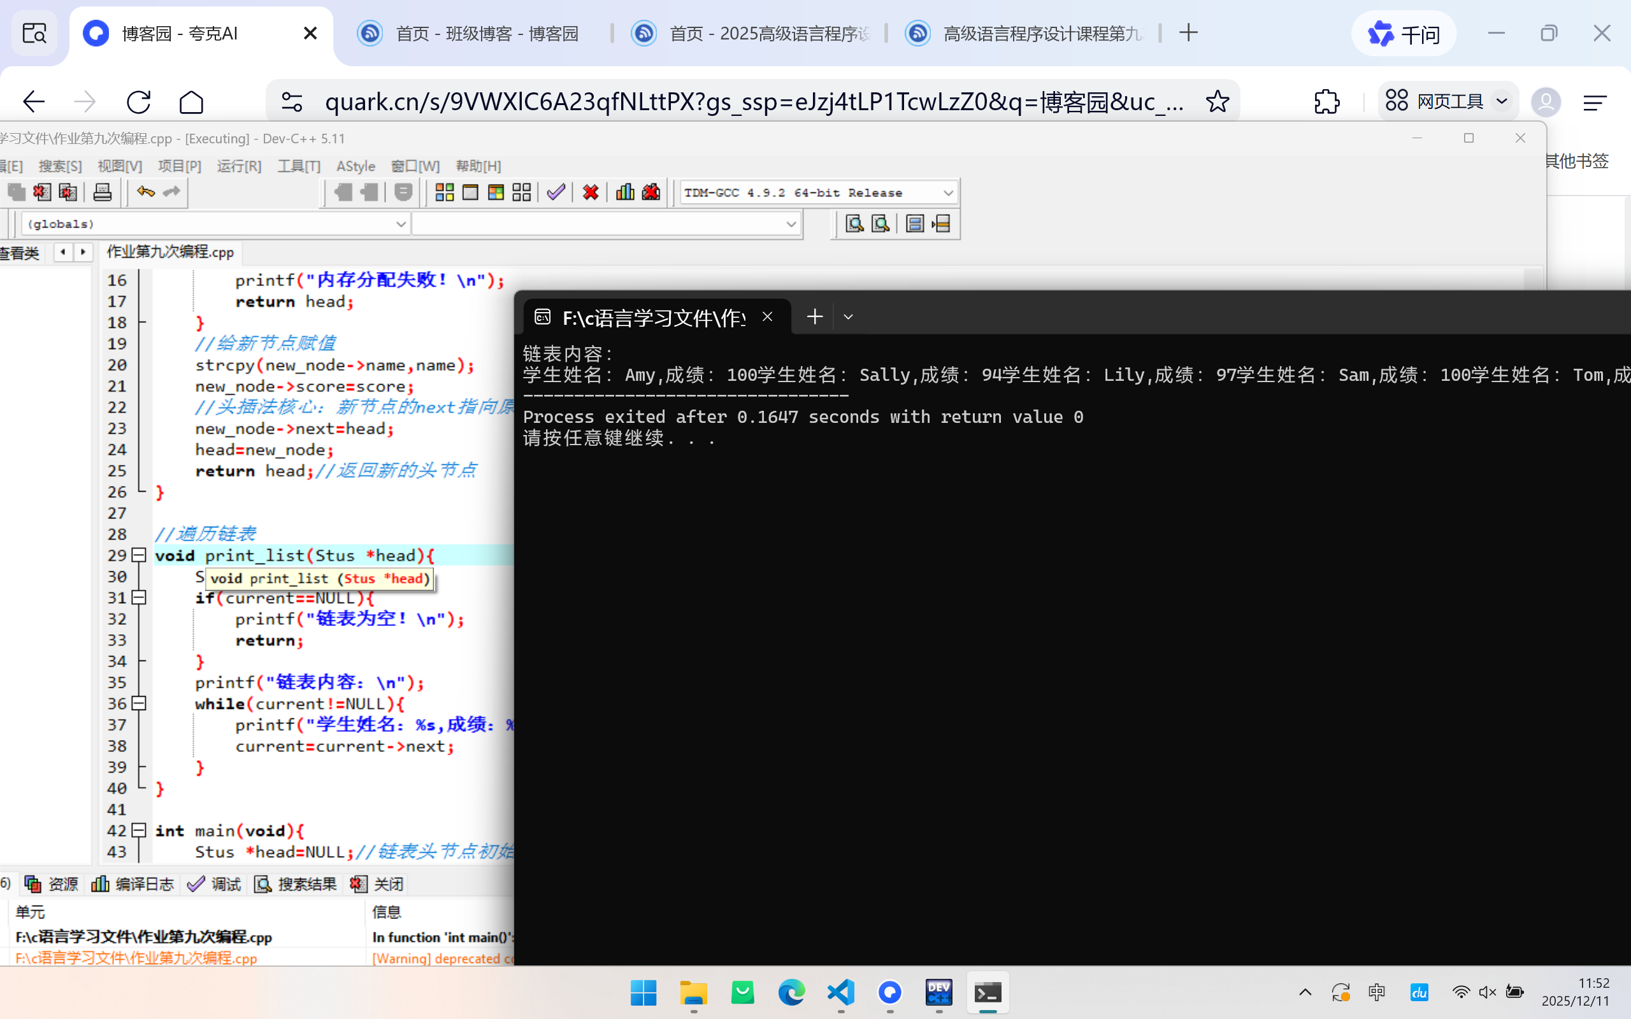Click the profile analysis bar chart icon

[625, 193]
